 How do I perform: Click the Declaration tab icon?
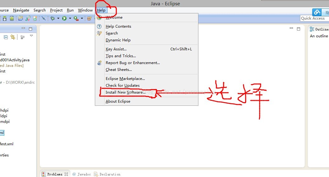96,174
